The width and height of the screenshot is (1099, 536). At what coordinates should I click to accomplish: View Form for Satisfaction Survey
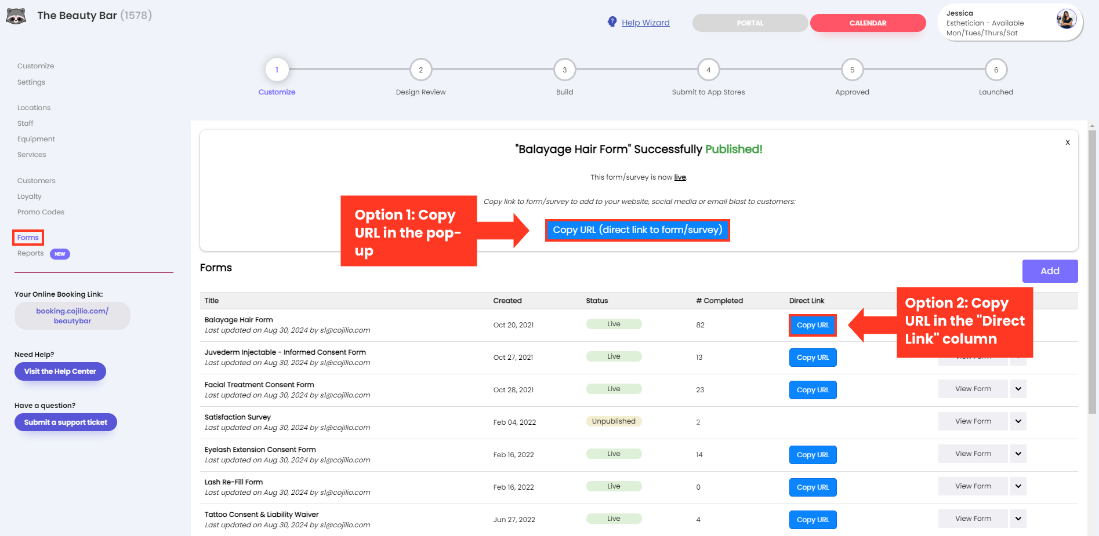coord(973,421)
